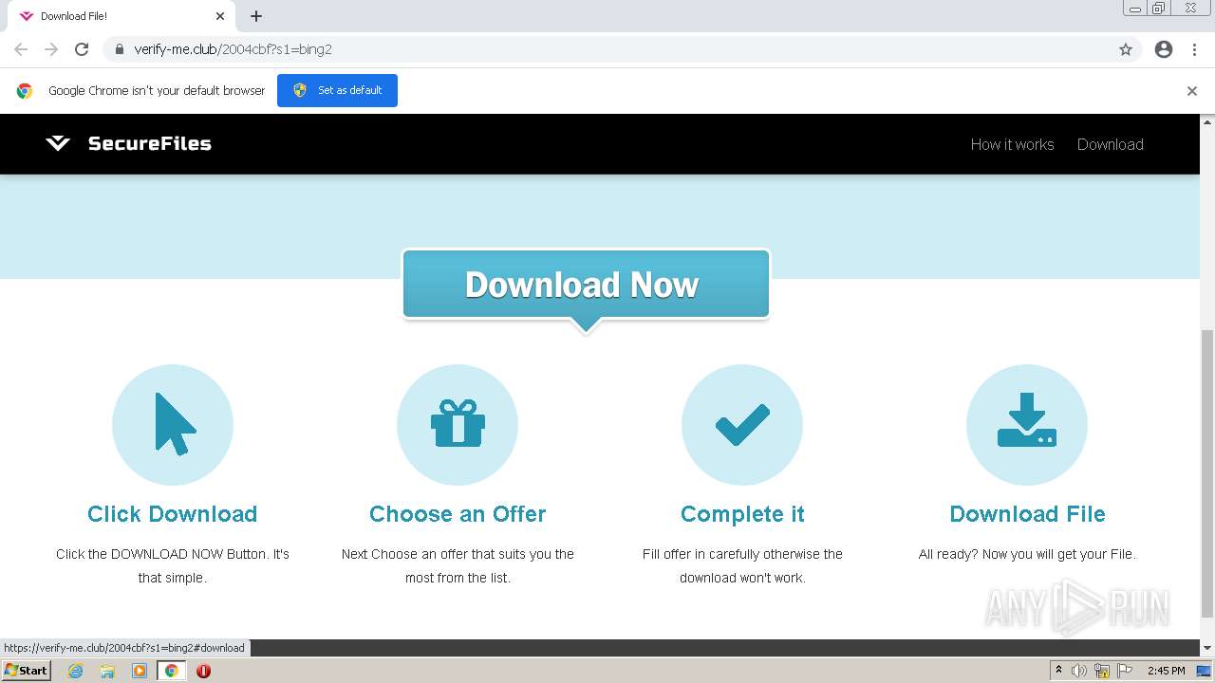
Task: Click the Choose an Offer heading
Action: 458,514
